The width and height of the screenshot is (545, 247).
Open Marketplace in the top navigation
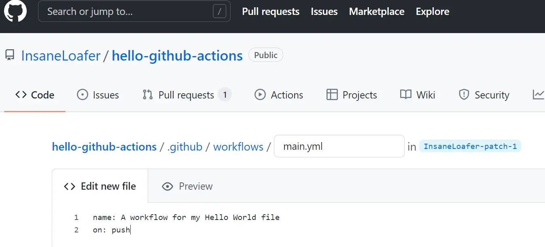point(377,12)
